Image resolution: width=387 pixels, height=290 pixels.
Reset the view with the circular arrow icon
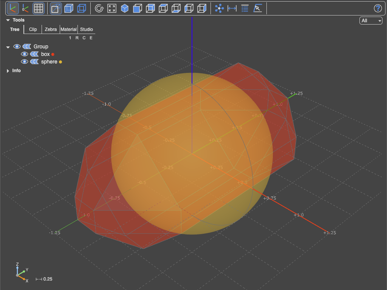pyautogui.click(x=99, y=8)
